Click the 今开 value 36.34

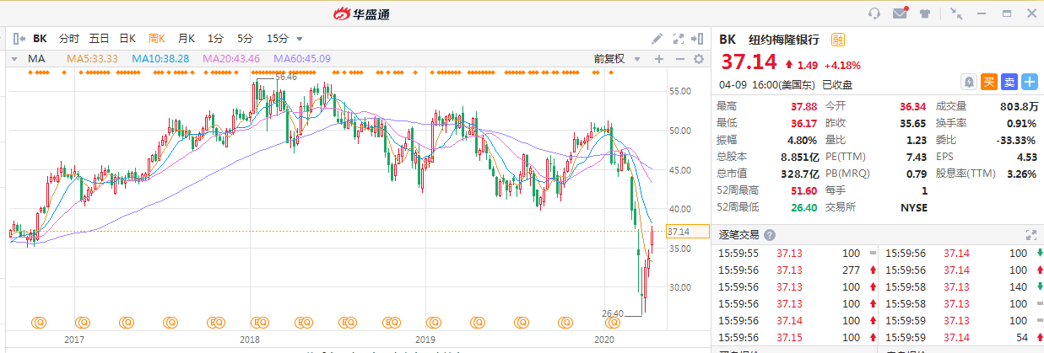(x=912, y=106)
